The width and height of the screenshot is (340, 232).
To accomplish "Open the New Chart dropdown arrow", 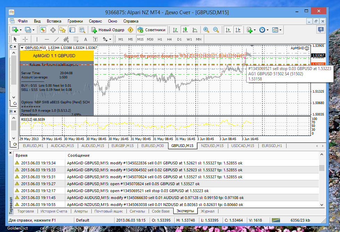I will coord(20,30).
